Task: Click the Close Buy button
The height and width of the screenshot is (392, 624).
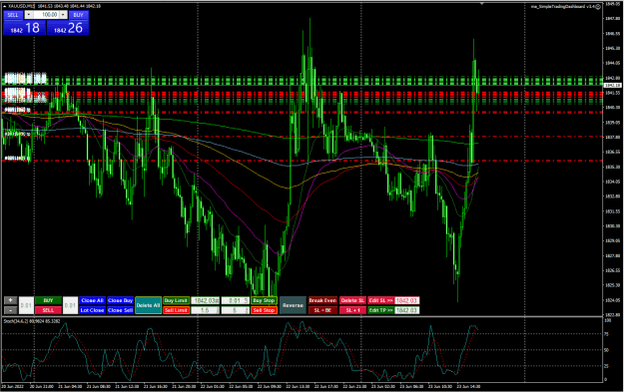Action: pos(120,300)
